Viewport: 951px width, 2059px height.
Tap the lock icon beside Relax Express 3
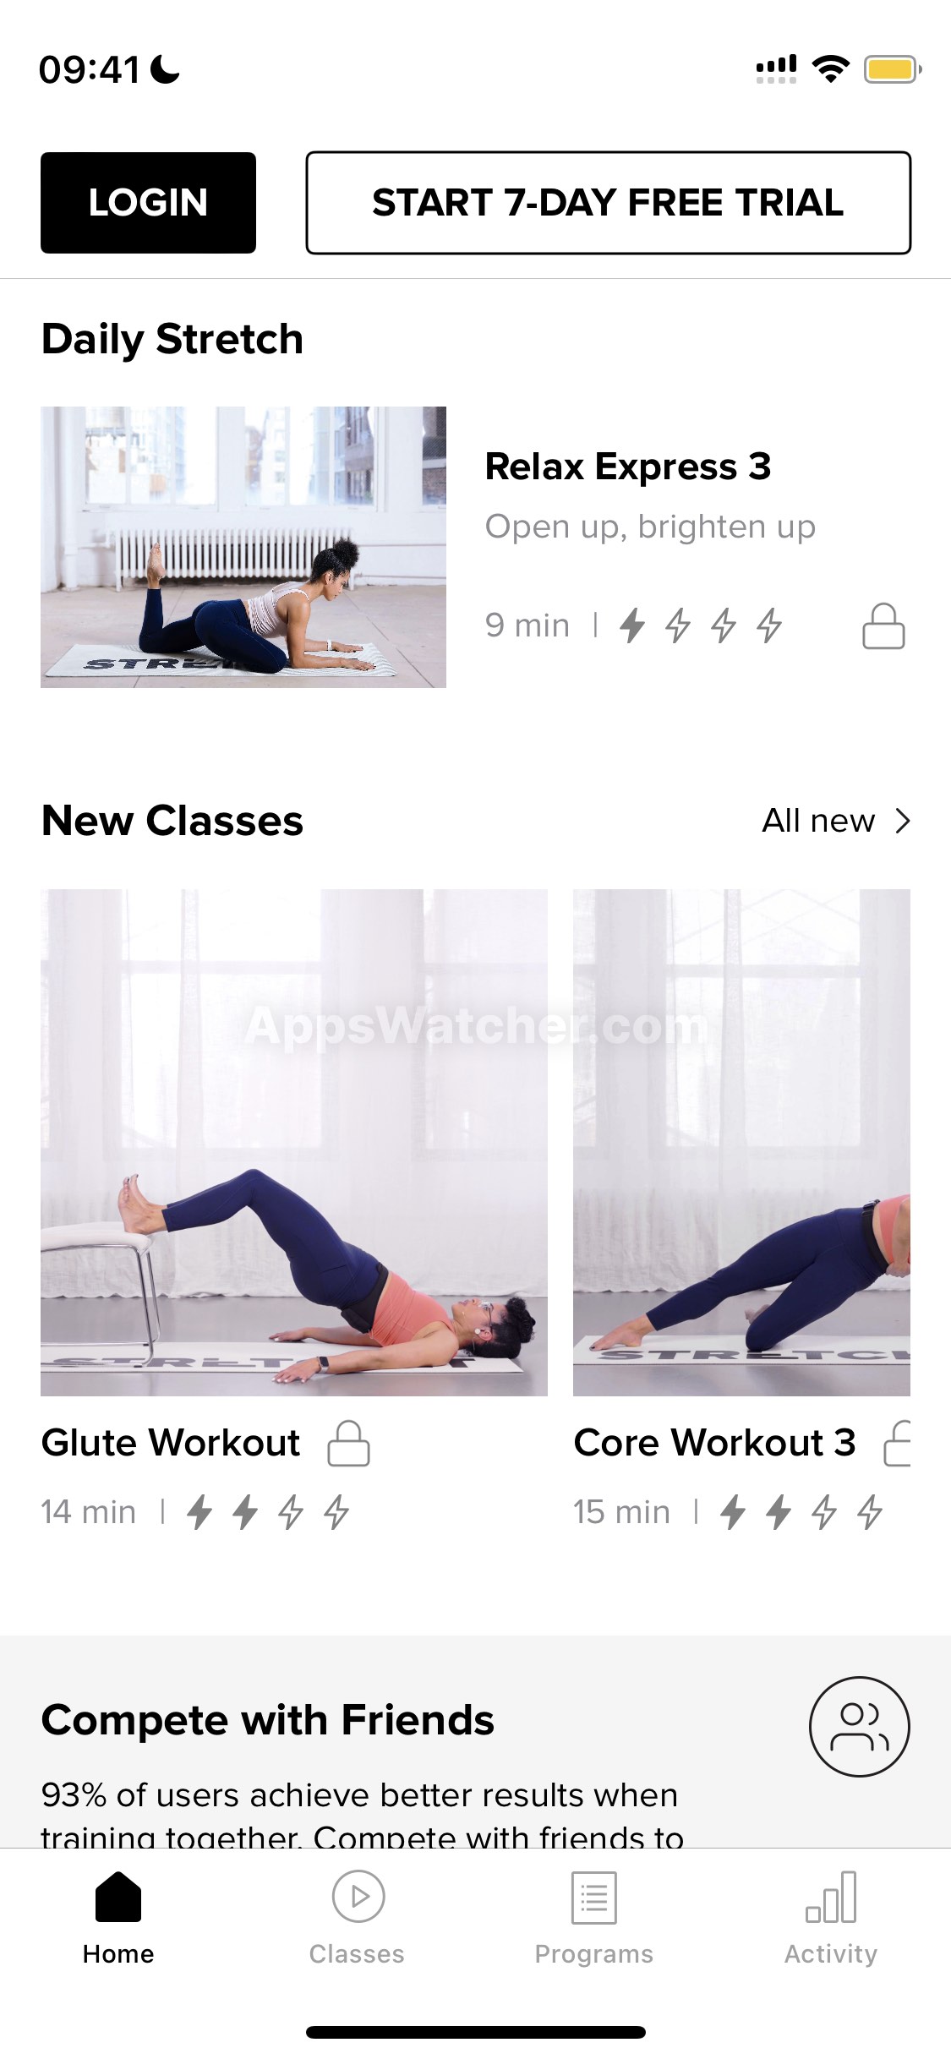coord(883,625)
